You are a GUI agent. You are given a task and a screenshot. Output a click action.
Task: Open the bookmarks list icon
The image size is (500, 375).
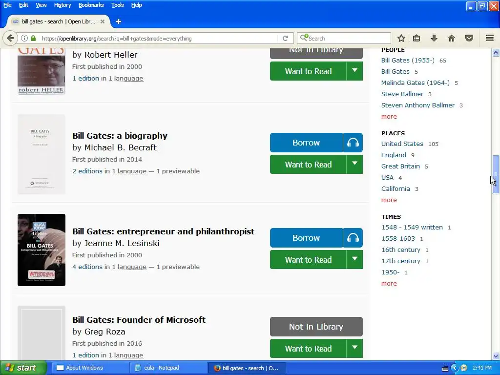pyautogui.click(x=417, y=38)
